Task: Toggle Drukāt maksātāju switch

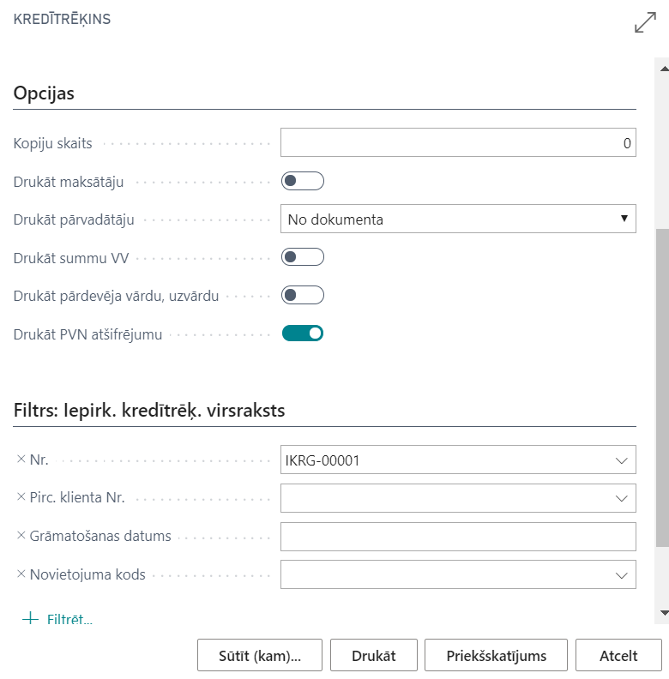Action: (x=303, y=181)
